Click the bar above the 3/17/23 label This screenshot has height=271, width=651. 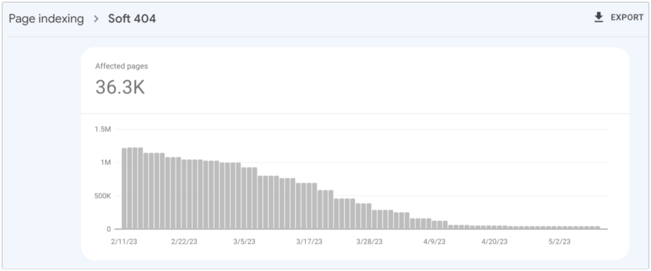(x=309, y=206)
